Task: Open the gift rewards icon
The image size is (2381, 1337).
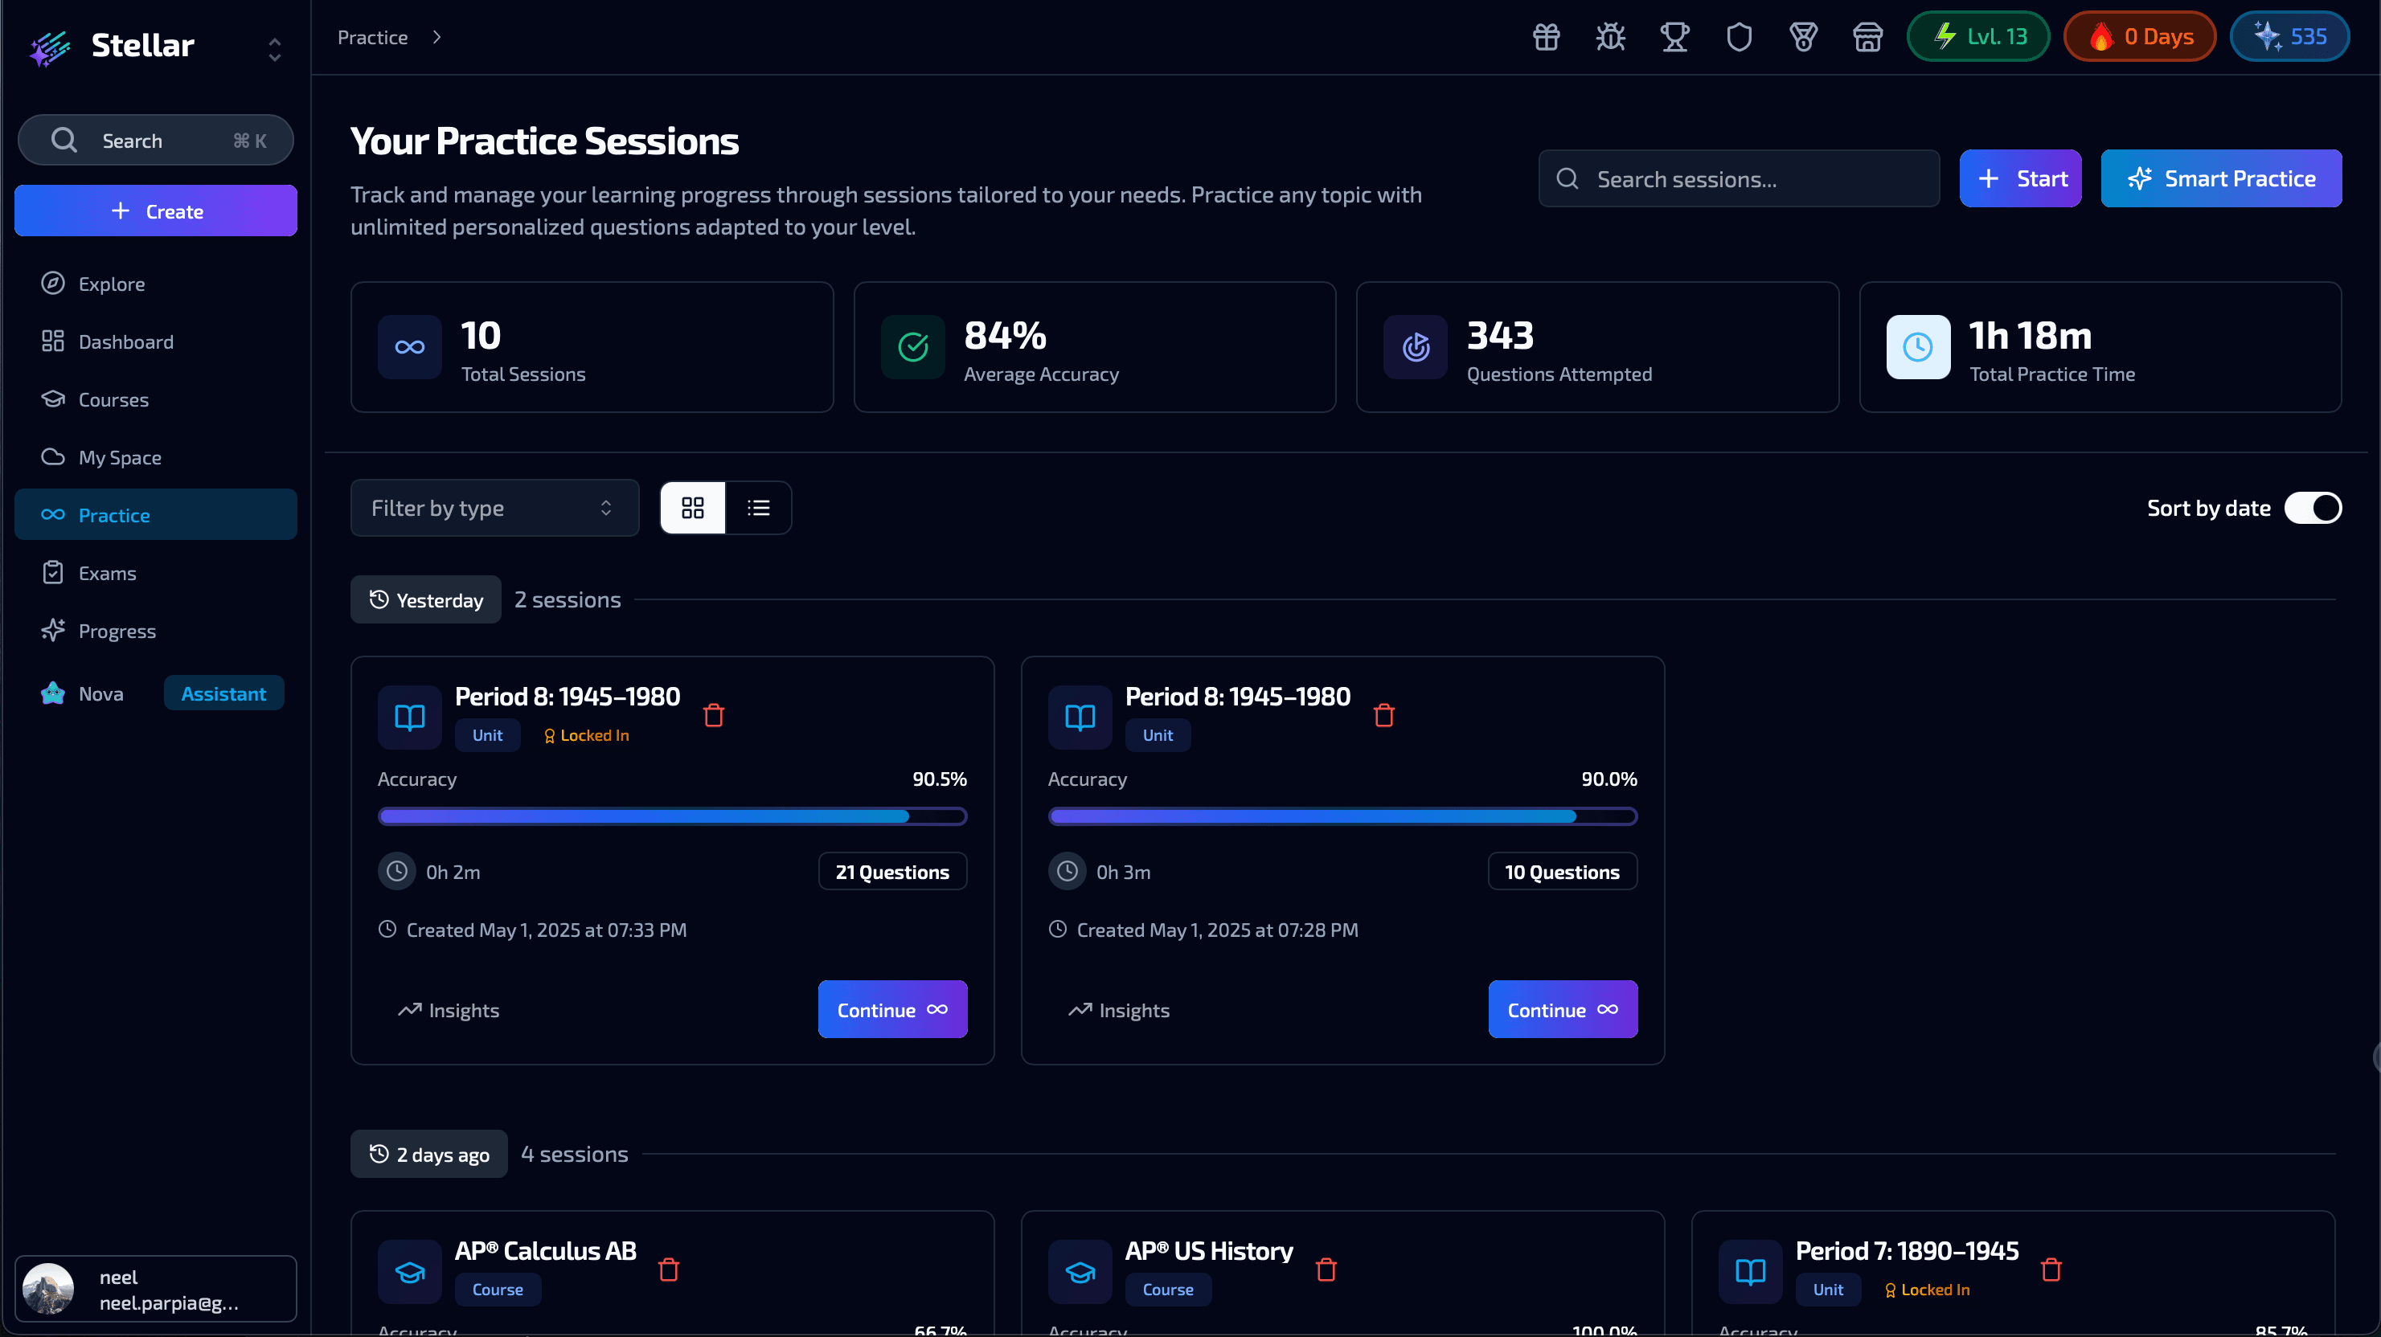Action: click(x=1547, y=37)
